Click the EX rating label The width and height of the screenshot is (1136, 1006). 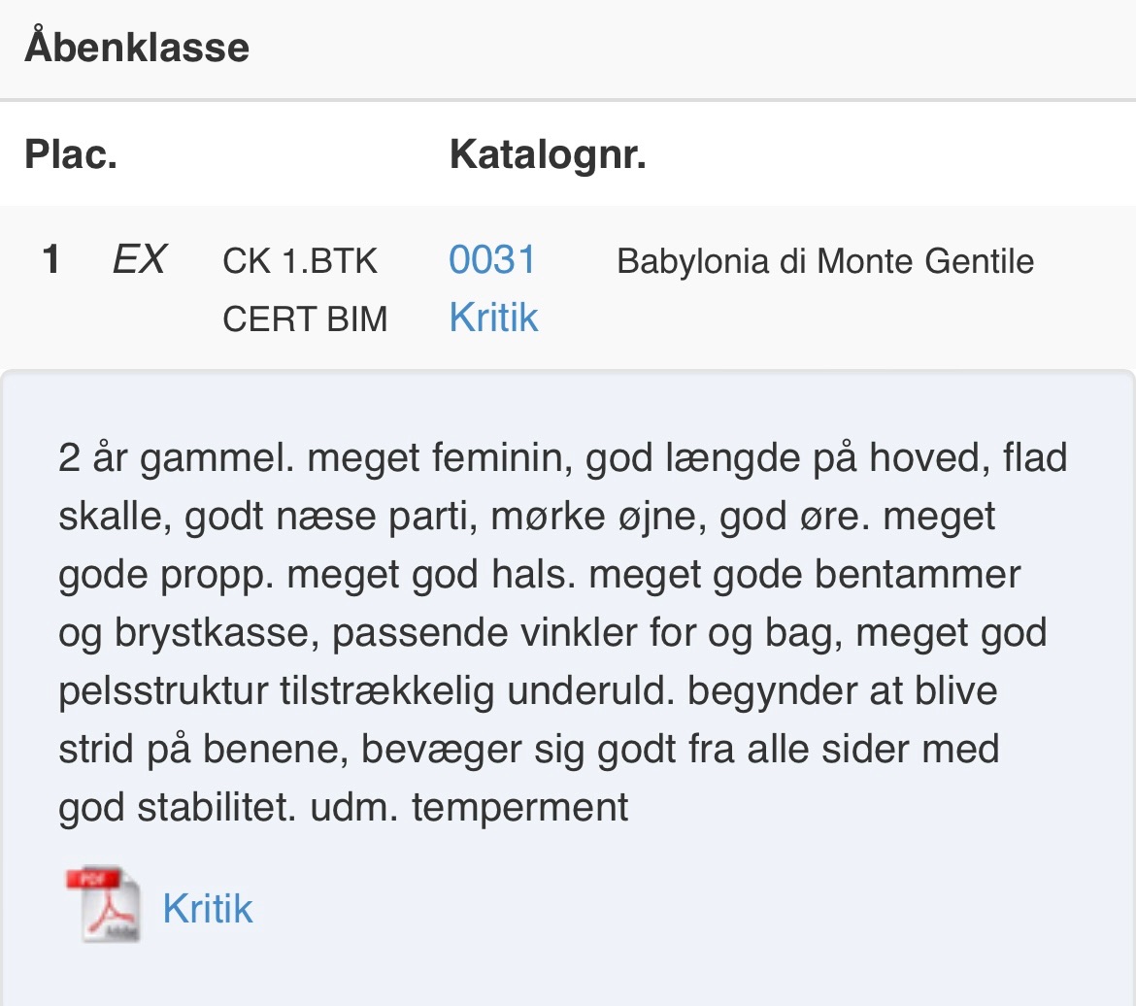(x=139, y=259)
